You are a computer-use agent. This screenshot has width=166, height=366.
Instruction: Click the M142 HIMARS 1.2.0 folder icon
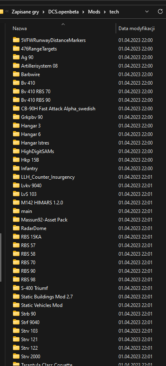click(x=16, y=203)
